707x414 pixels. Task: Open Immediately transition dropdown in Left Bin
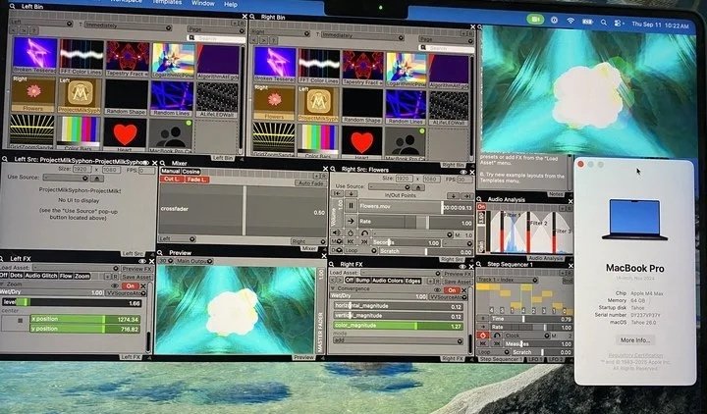coord(128,26)
